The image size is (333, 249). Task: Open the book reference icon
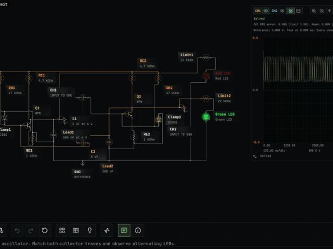[76, 230]
